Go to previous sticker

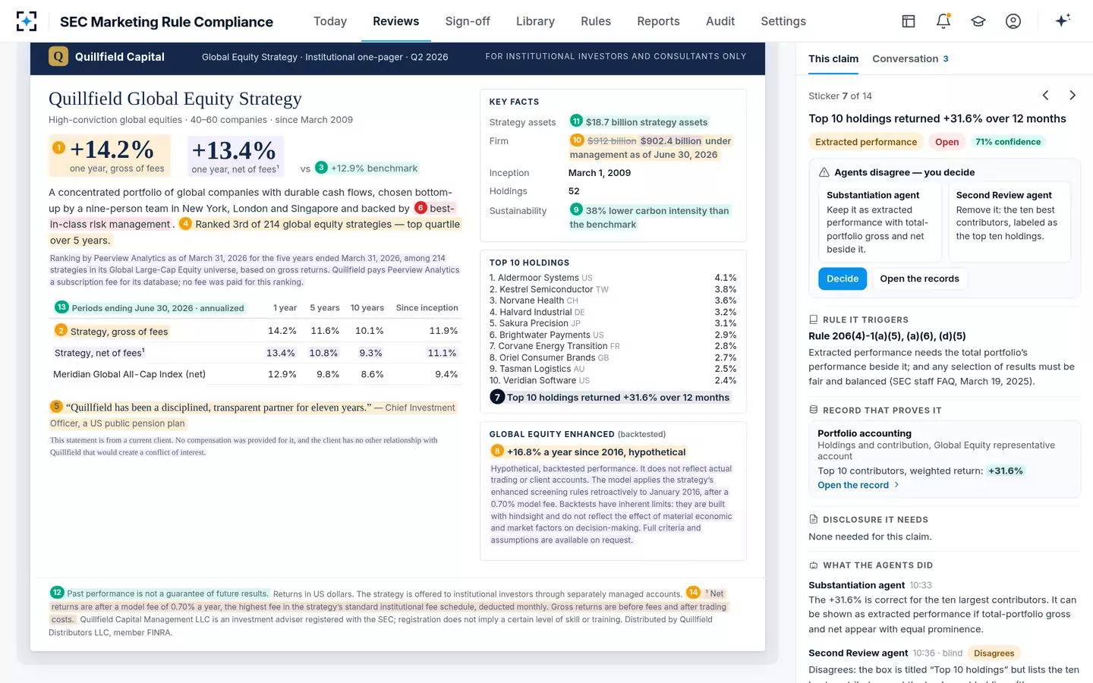(x=1045, y=95)
